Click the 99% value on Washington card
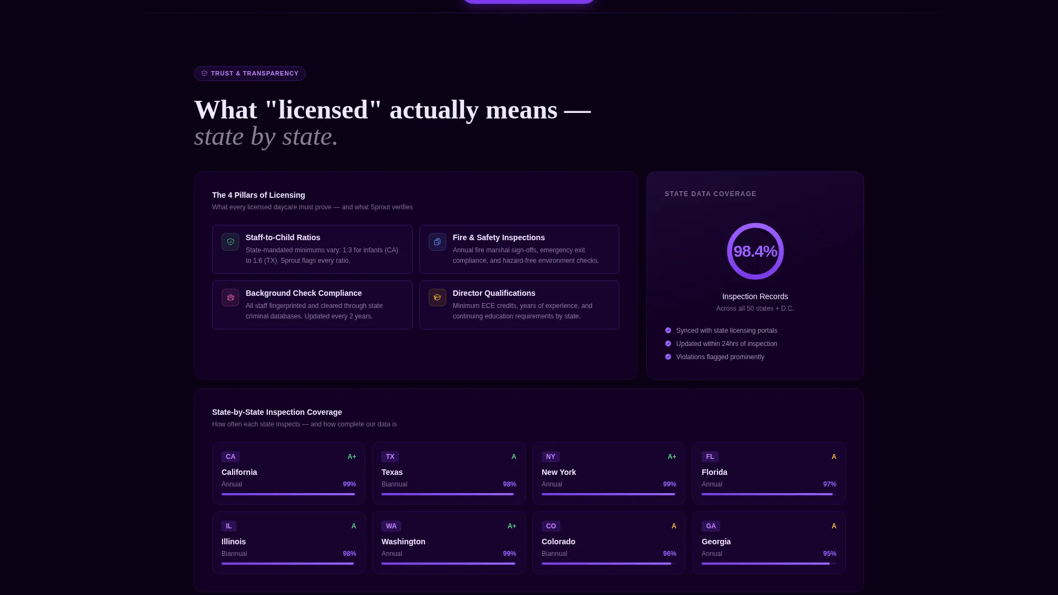Viewport: 1058px width, 595px height. [x=510, y=554]
